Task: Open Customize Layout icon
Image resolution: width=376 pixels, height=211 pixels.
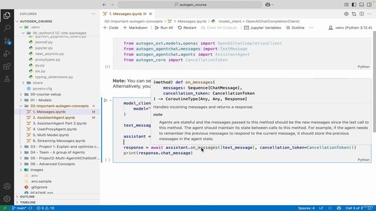Action: point(346,5)
